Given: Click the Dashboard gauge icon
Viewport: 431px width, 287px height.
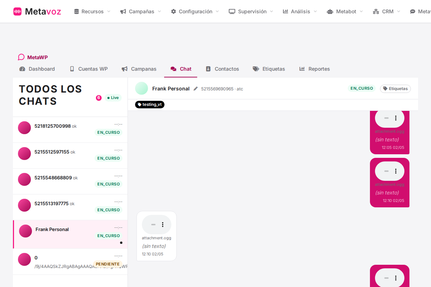Looking at the screenshot, I should (22, 69).
